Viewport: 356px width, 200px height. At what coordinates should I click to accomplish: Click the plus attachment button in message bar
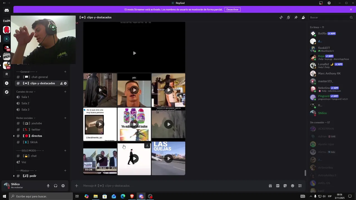76,186
